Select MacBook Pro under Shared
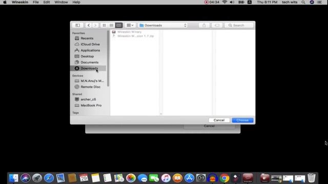328x184 pixels. tap(91, 105)
